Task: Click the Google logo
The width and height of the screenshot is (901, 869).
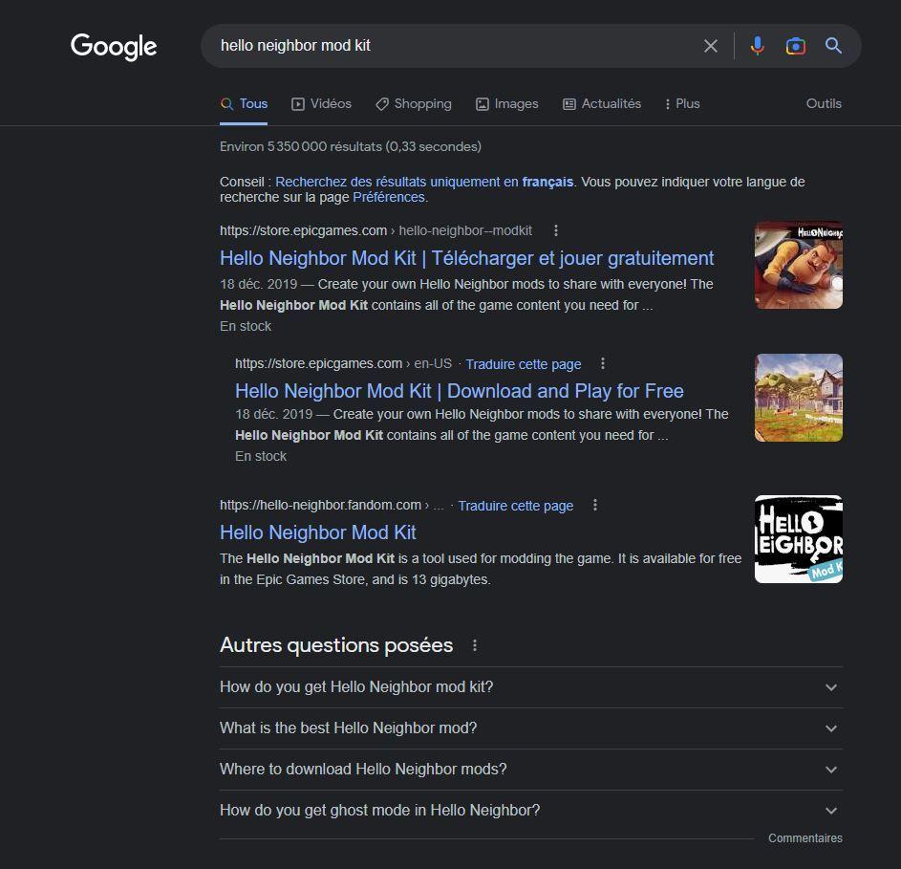Action: (x=113, y=46)
